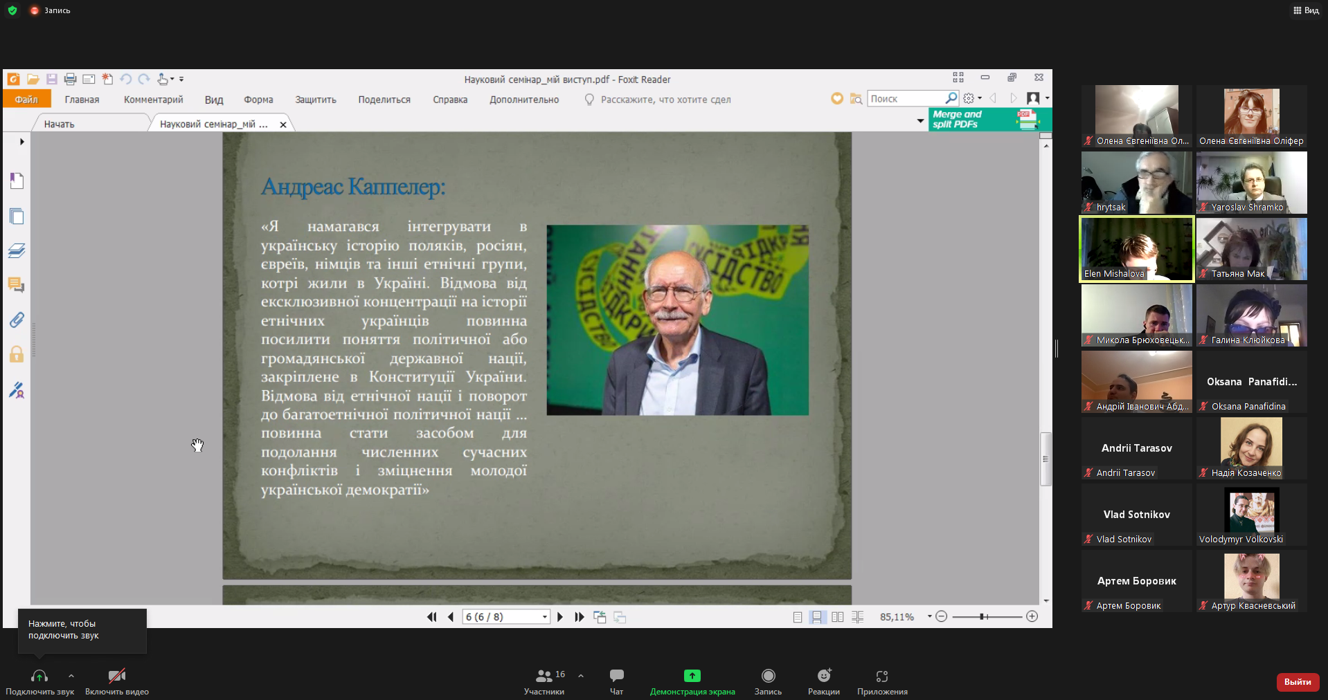Viewport: 1328px width, 700px height.
Task: Click the orange heart favorites icon
Action: click(837, 99)
